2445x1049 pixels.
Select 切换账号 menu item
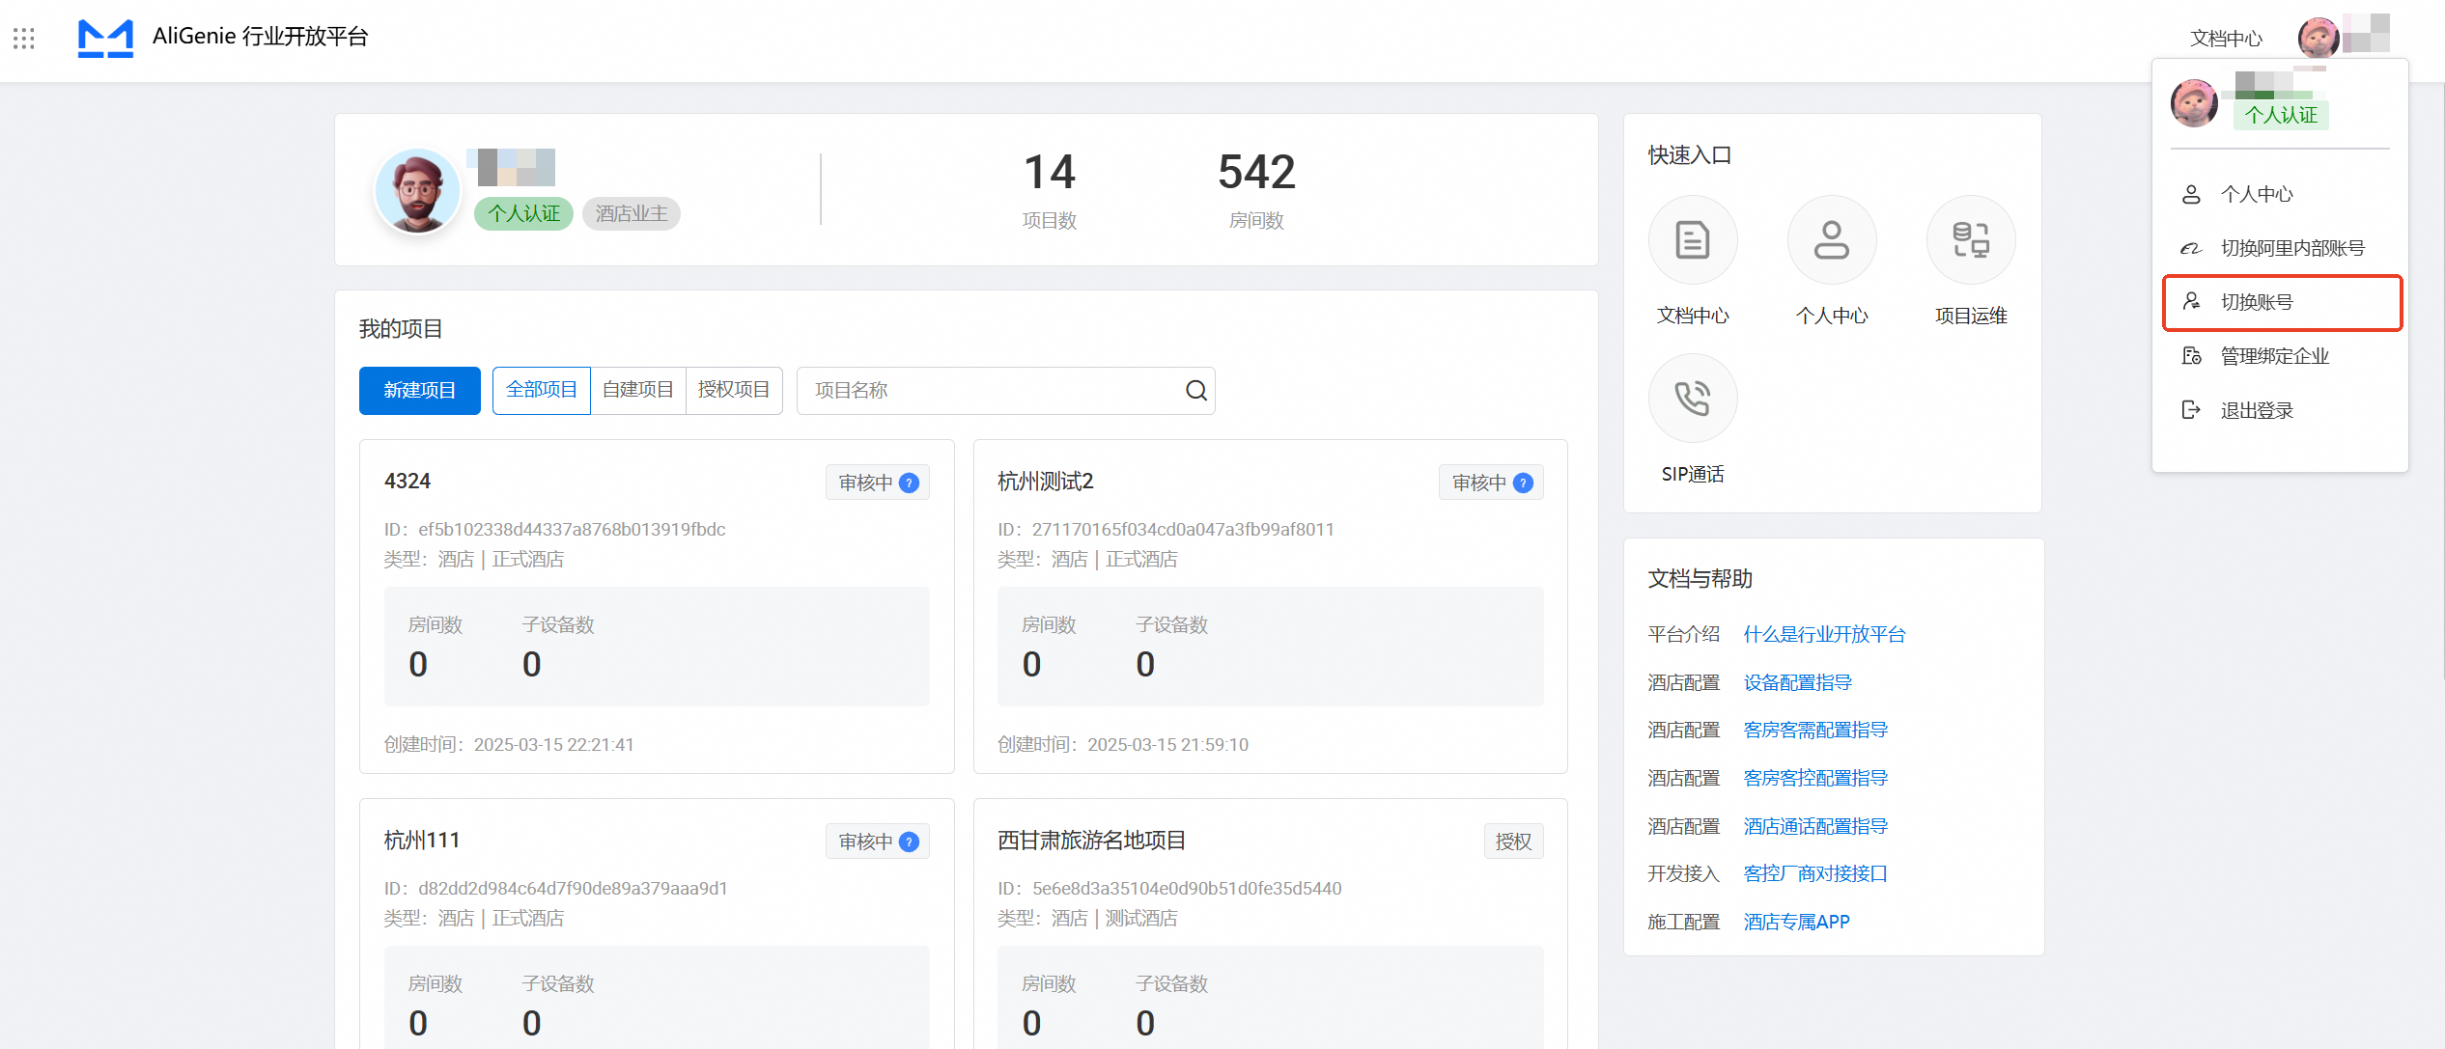(2281, 302)
